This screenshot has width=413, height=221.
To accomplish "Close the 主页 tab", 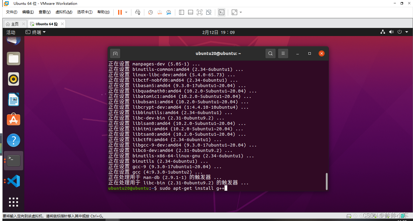I will click(23, 24).
